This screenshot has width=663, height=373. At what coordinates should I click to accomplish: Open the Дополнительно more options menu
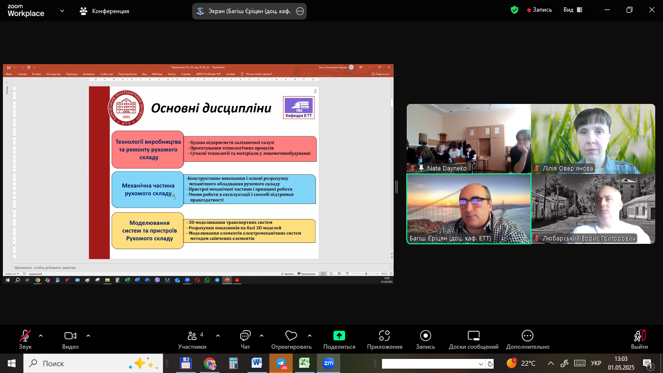pyautogui.click(x=528, y=336)
